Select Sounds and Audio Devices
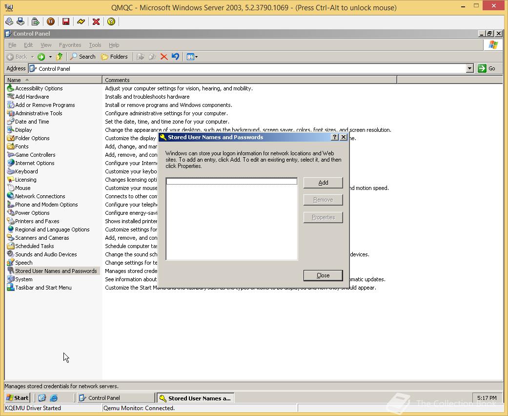 42,254
